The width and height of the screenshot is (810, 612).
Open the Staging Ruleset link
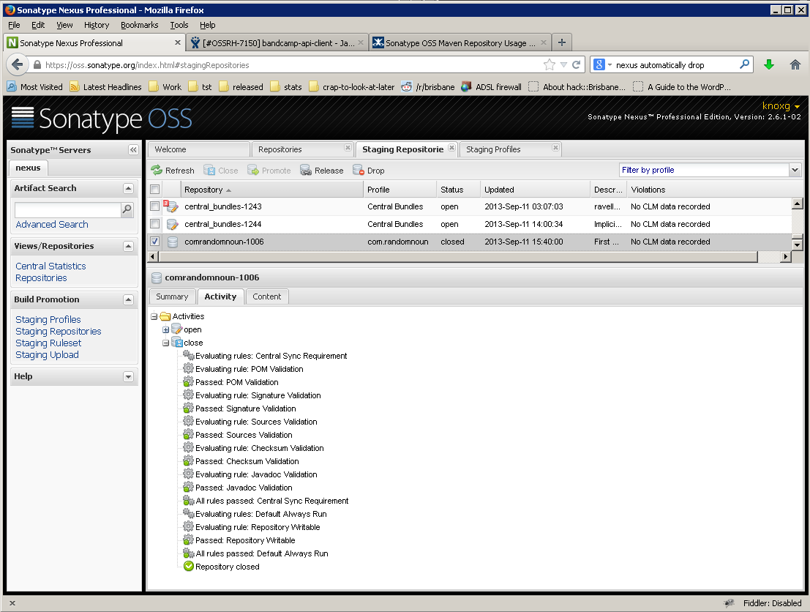coord(48,343)
